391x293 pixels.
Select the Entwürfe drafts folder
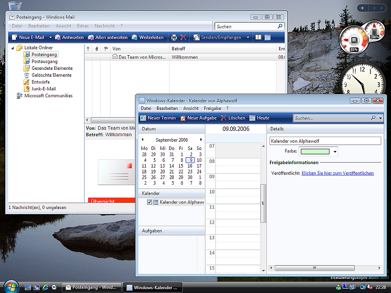[x=40, y=82]
